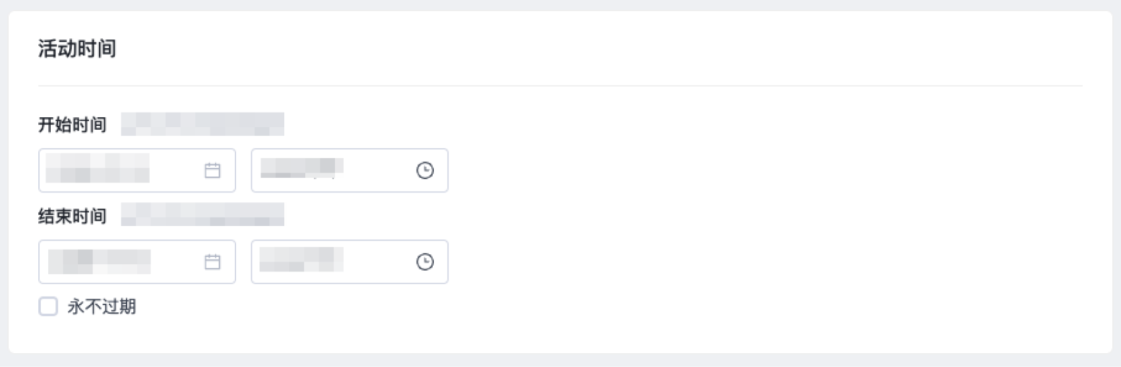Click the clock icon in 结束时间 time field
The image size is (1121, 367).
pyautogui.click(x=425, y=262)
